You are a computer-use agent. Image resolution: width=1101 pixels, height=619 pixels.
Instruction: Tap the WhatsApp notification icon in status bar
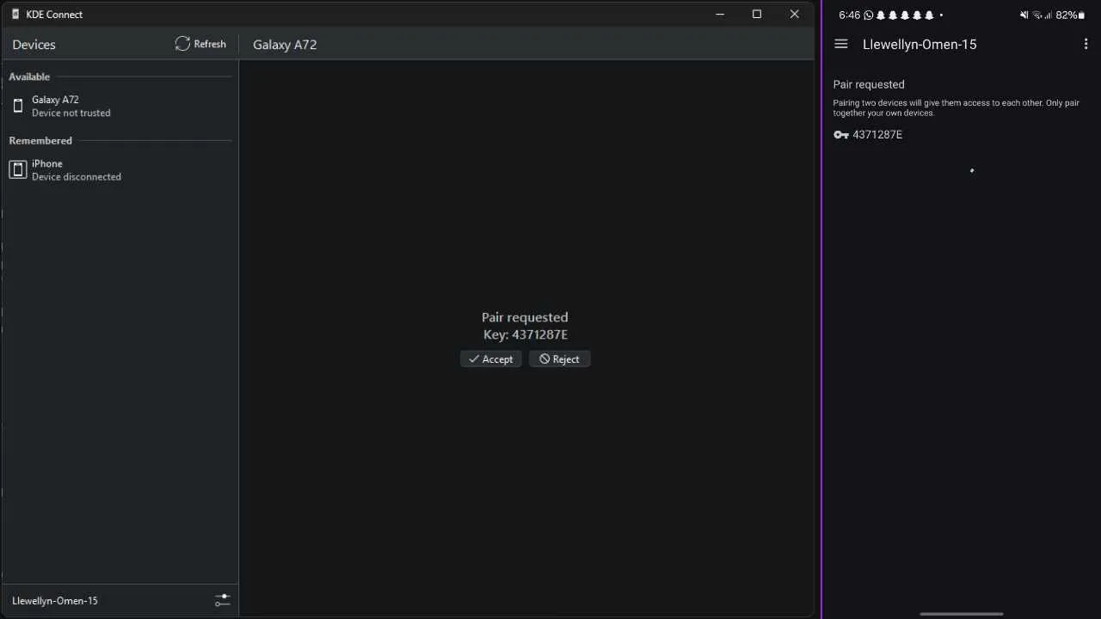click(868, 15)
